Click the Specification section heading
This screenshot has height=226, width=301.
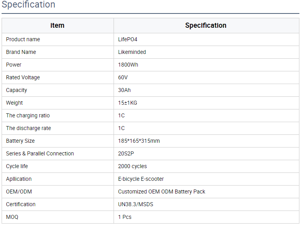[29, 5]
